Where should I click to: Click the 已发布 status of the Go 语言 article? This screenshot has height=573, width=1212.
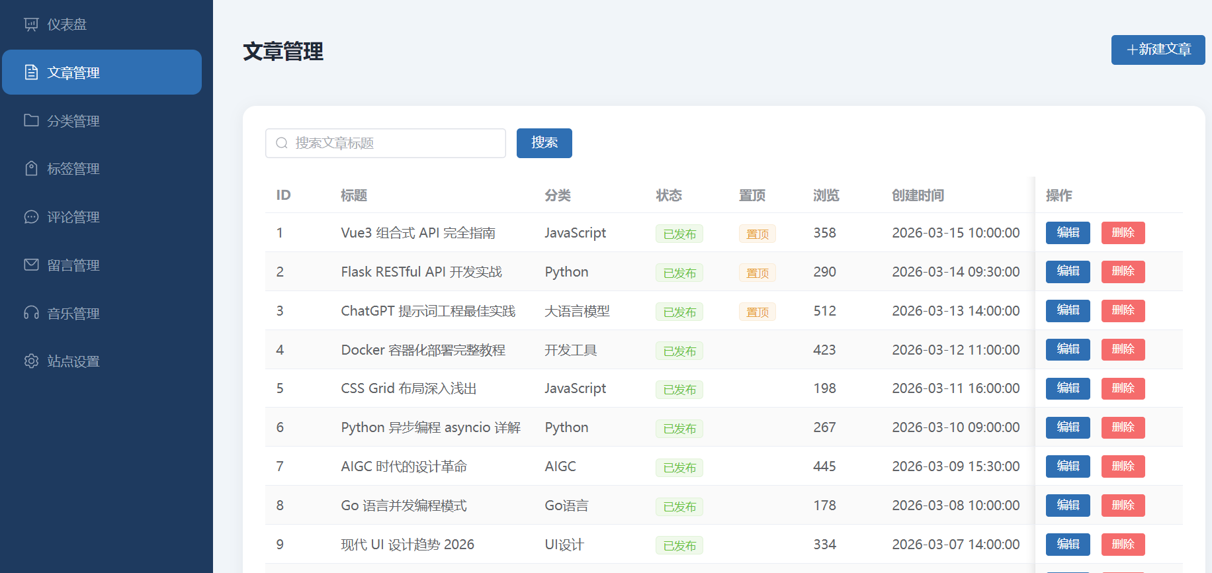[679, 506]
